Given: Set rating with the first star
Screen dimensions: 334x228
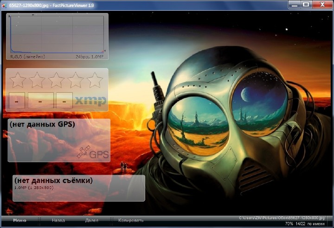Looking at the screenshot, I should [x=18, y=80].
